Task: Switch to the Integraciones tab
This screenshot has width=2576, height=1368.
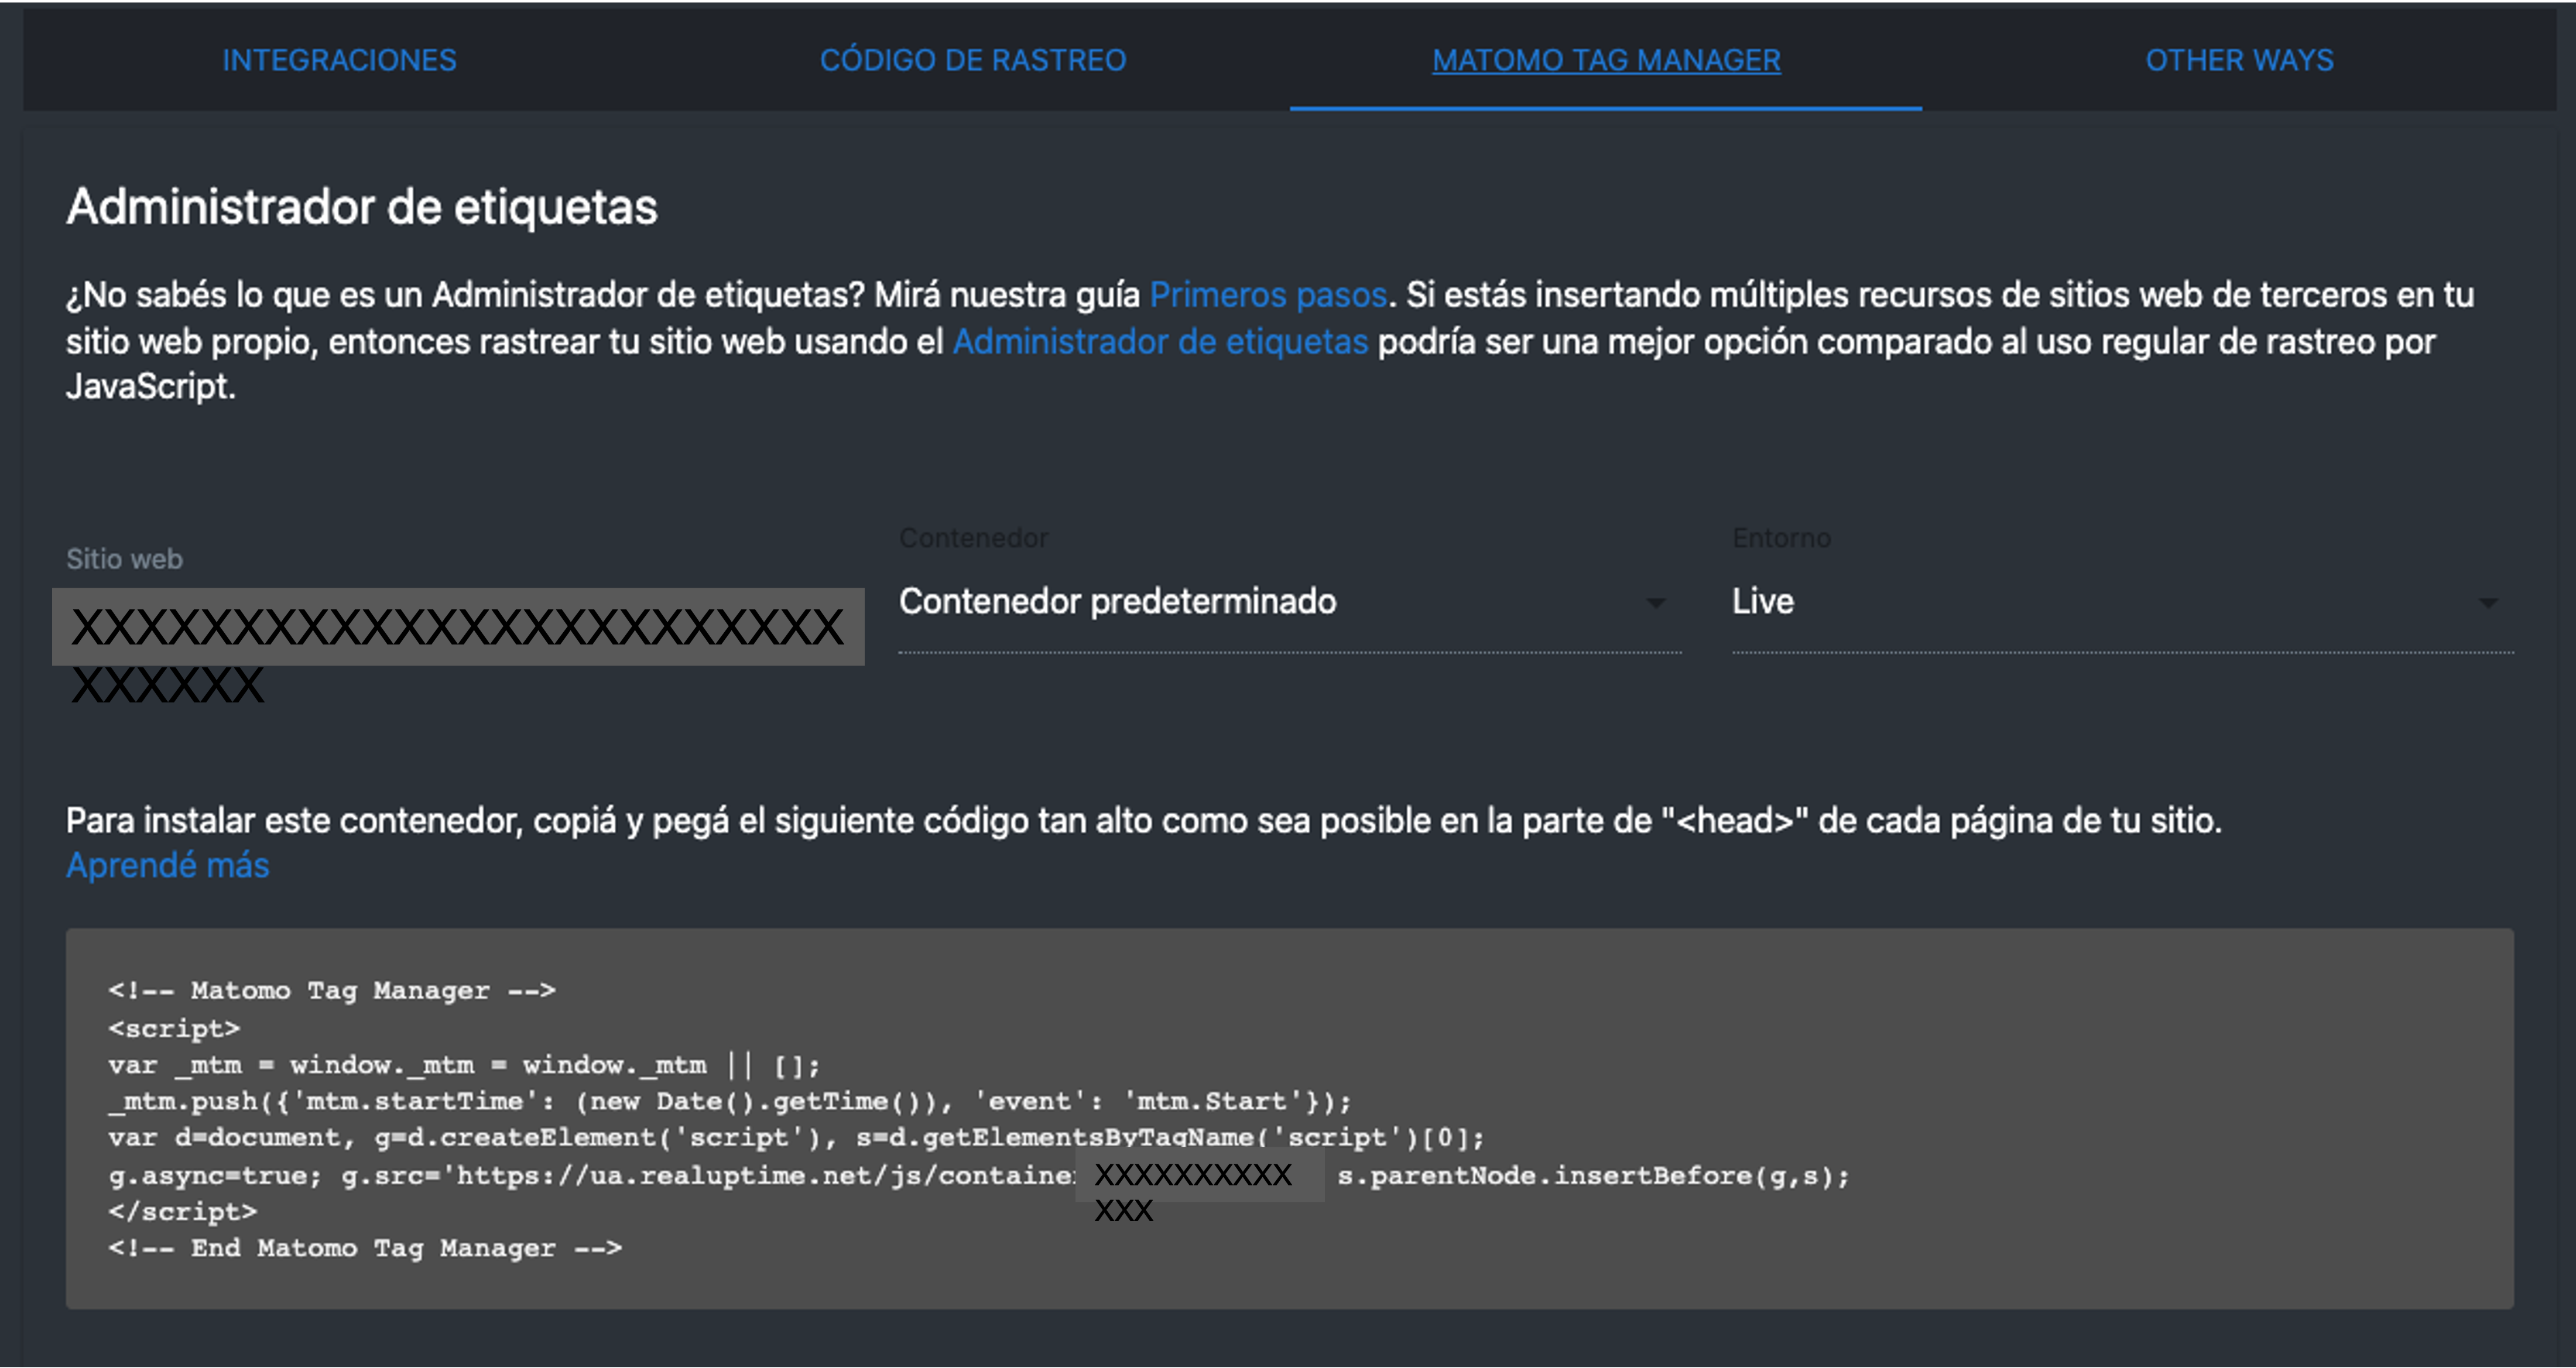Action: (x=339, y=60)
